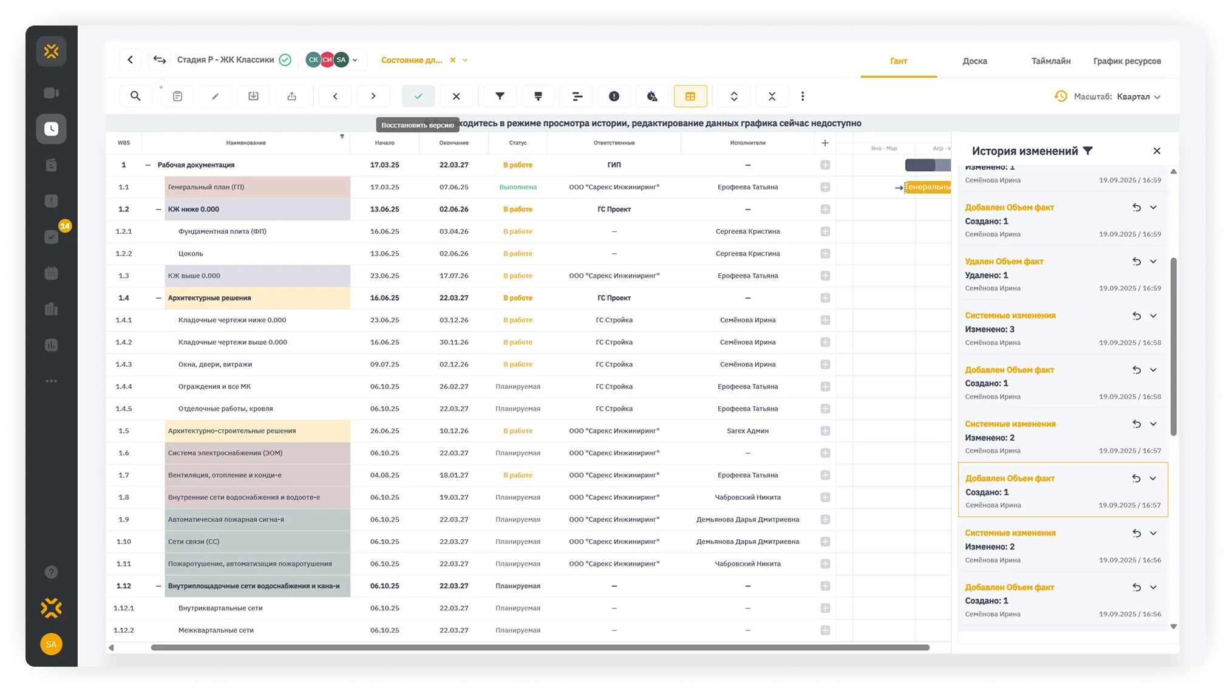Click the back arrow button near project title
The image size is (1230, 691).
click(x=130, y=60)
